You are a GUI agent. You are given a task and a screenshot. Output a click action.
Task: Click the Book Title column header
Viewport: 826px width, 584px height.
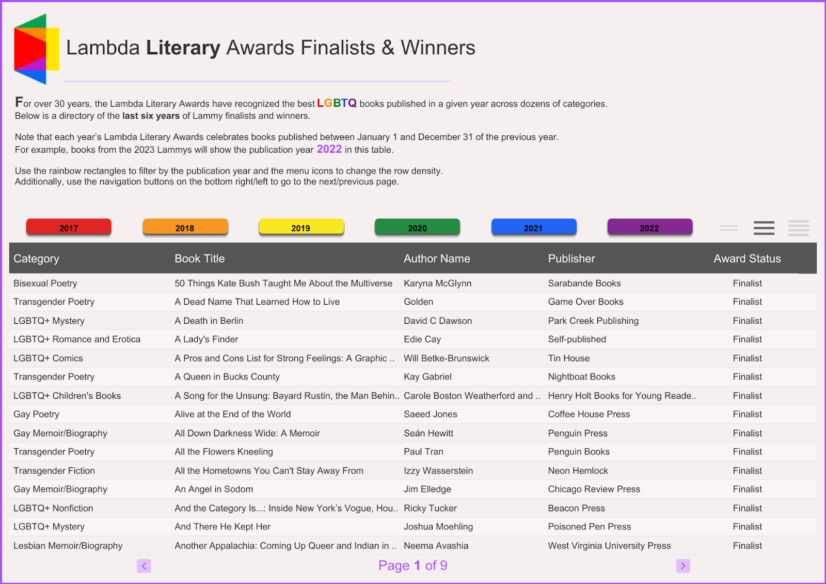pos(199,259)
